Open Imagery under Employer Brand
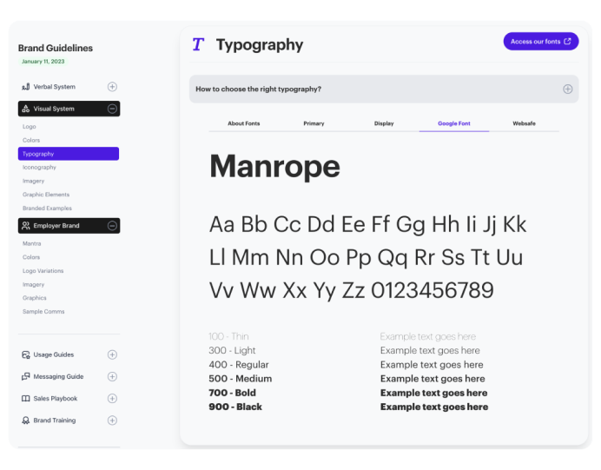 click(x=33, y=284)
